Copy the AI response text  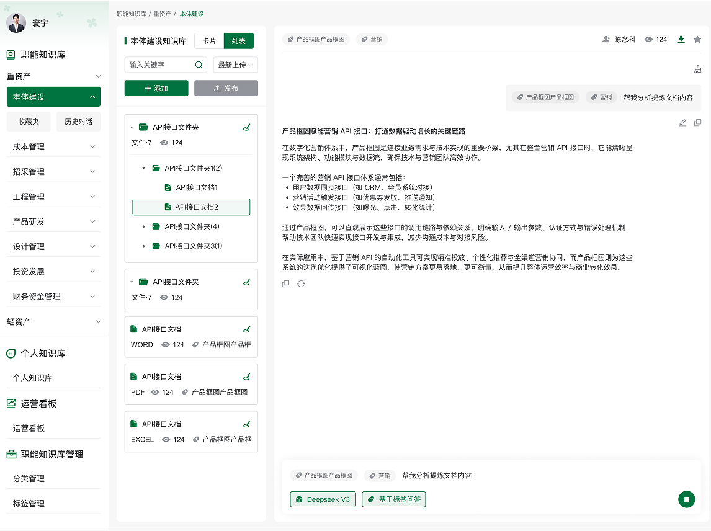tap(285, 284)
